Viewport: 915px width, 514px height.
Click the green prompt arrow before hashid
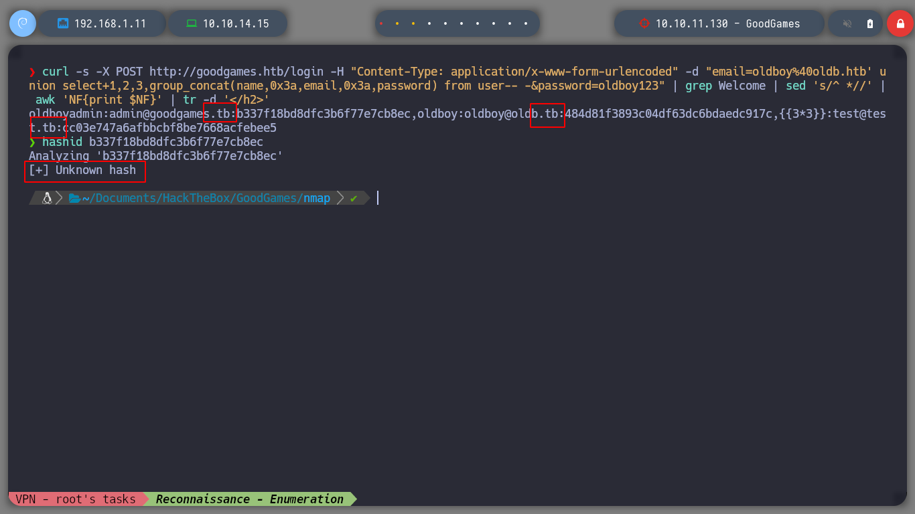(32, 142)
